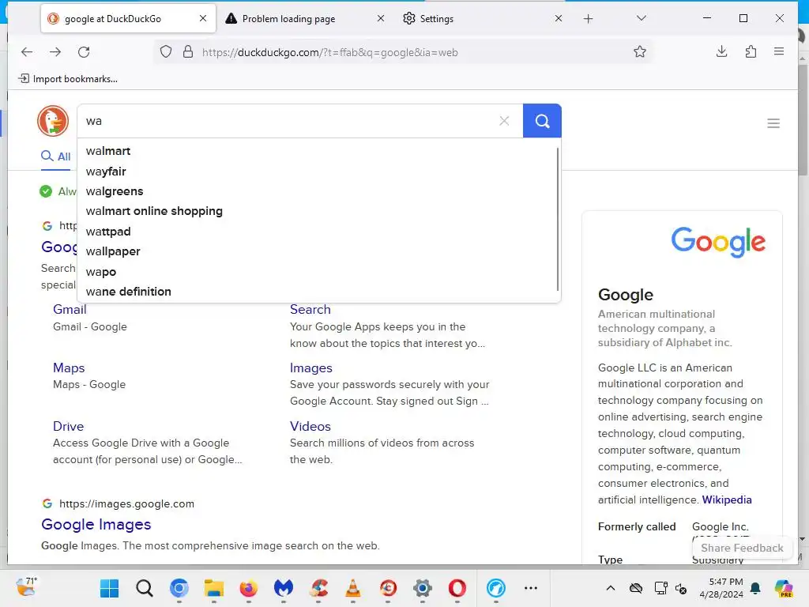This screenshot has width=809, height=607.
Task: Open the Google Images result
Action: coord(96,525)
